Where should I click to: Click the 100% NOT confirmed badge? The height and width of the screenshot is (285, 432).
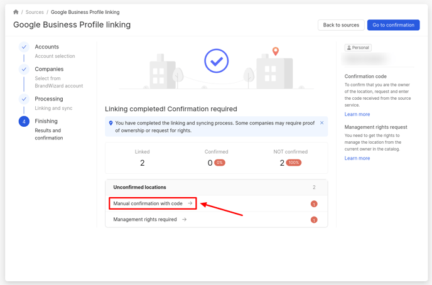coord(294,163)
